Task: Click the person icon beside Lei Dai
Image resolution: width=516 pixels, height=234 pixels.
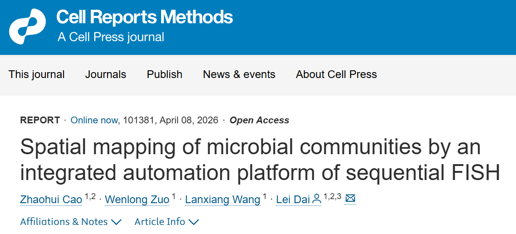Action: [317, 199]
